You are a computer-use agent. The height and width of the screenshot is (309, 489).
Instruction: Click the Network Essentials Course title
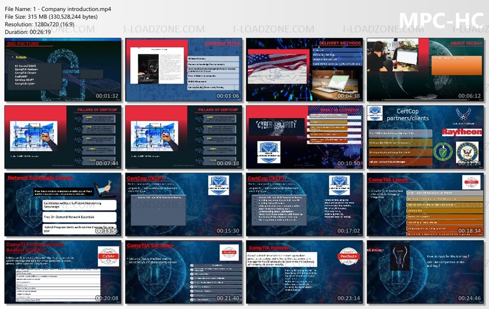40,178
